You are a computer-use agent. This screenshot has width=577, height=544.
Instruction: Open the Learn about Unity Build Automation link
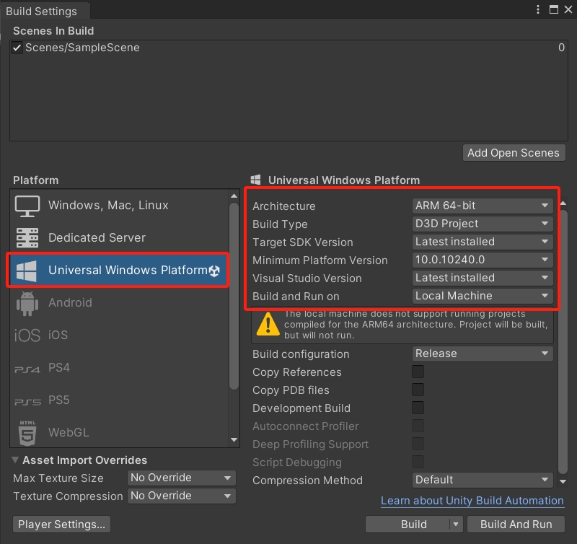point(472,501)
